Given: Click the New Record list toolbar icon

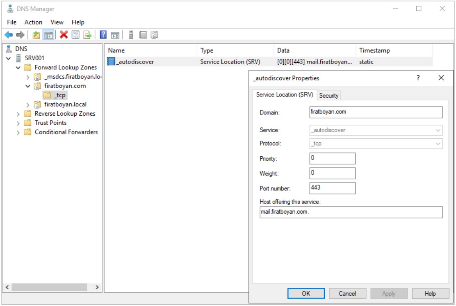Looking at the screenshot, I should (143, 35).
